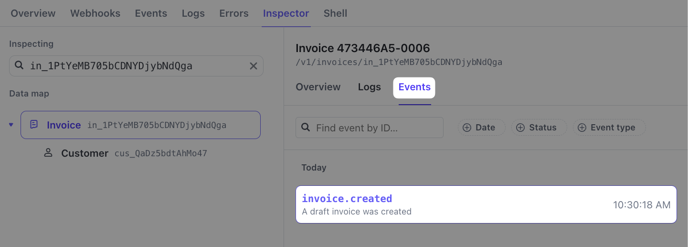688x247 pixels.
Task: Open the invoice.created event
Action: pos(486,204)
